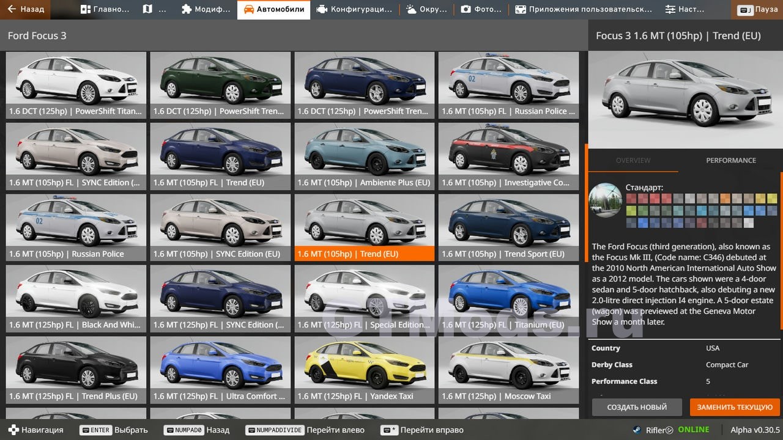The height and width of the screenshot is (440, 783).
Task: Select the Yandex Taxi yellow car
Action: (365, 370)
